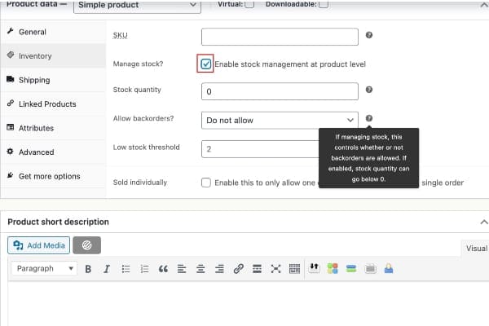This screenshot has width=489, height=326.
Task: Click the help icon beside SKU field
Action: coord(369,36)
